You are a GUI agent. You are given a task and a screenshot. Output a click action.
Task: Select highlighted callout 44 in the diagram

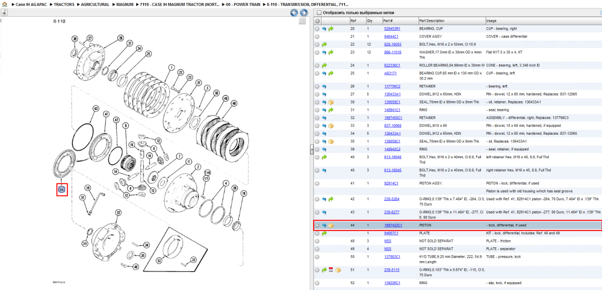tap(62, 189)
